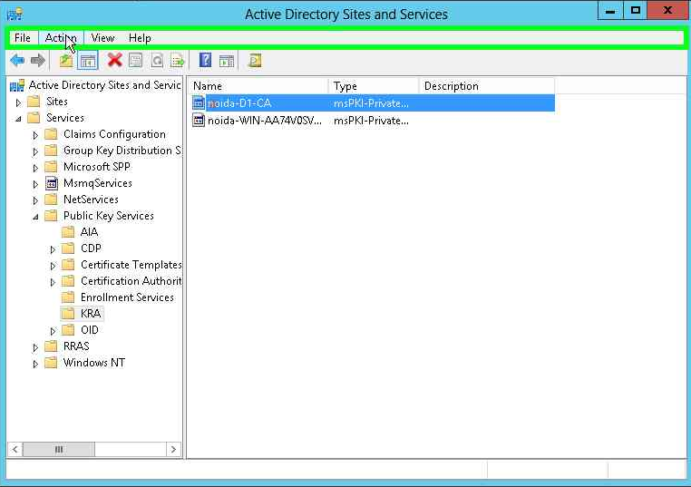Viewport: 691px width, 487px height.
Task: Select the Services tree item
Action: point(65,118)
